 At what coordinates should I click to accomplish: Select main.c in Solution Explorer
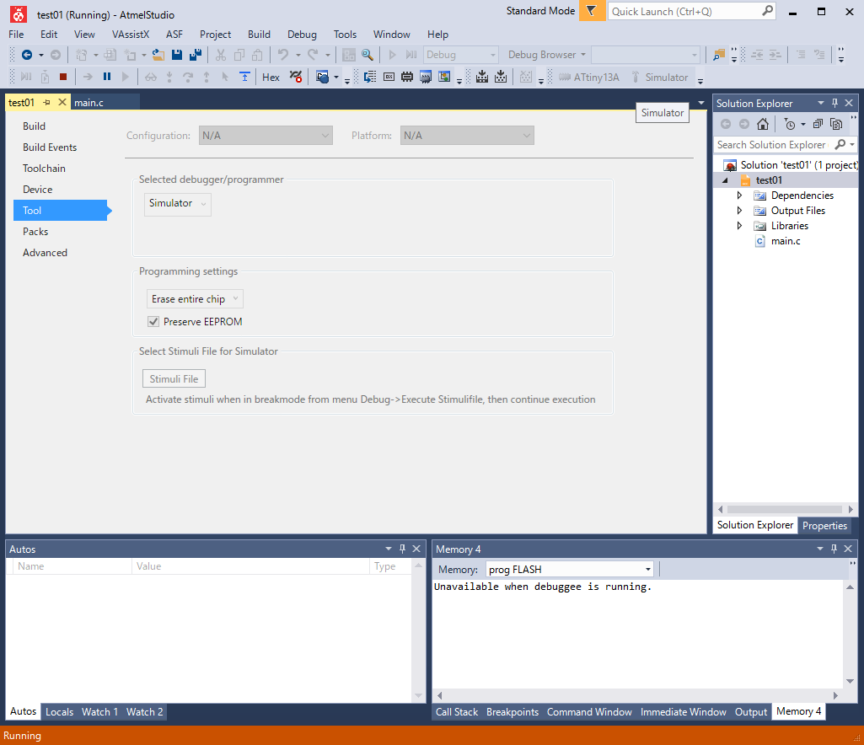pos(786,241)
